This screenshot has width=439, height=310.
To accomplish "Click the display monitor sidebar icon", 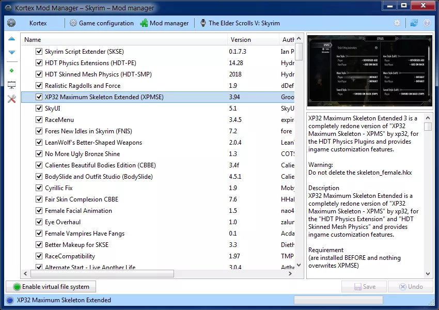I will (12, 85).
